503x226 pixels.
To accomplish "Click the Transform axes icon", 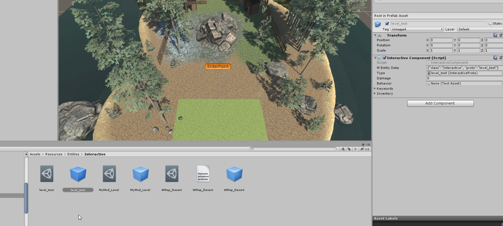I will click(x=380, y=35).
